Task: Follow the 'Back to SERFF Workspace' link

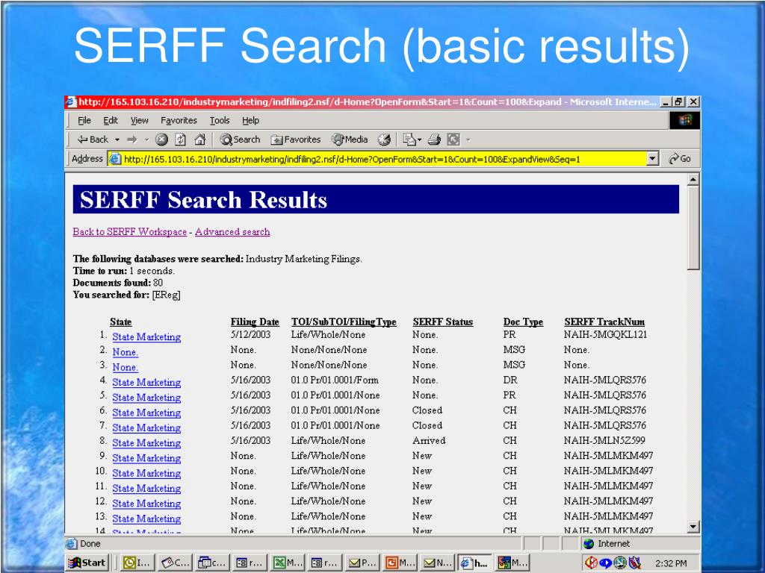Action: [130, 232]
